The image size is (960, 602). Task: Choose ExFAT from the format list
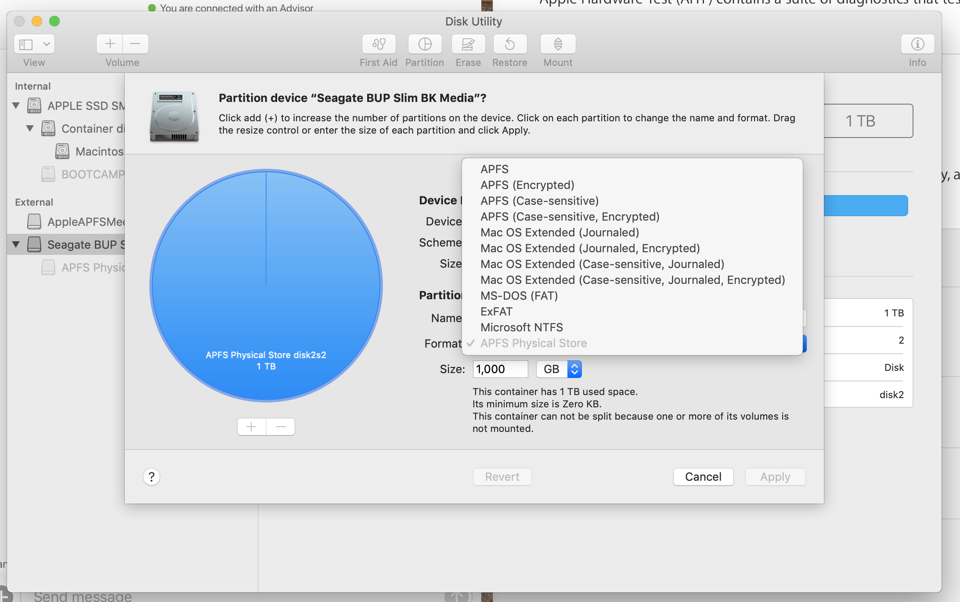(496, 312)
